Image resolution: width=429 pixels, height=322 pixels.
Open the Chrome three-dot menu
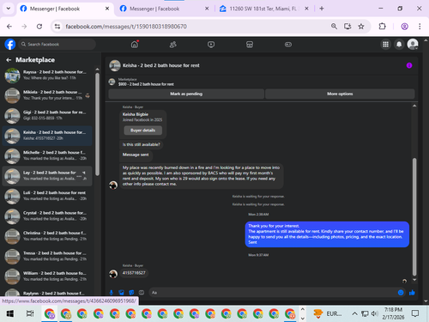[x=420, y=27]
